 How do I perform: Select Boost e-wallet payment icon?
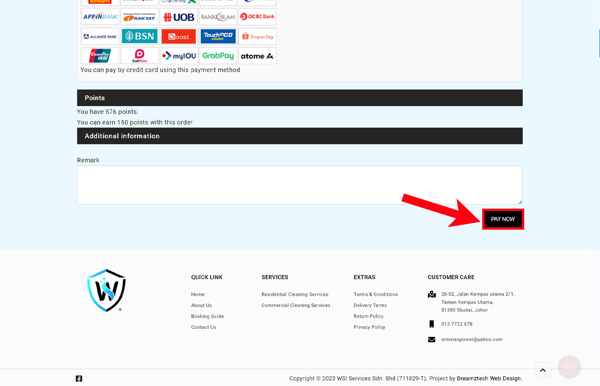[179, 37]
